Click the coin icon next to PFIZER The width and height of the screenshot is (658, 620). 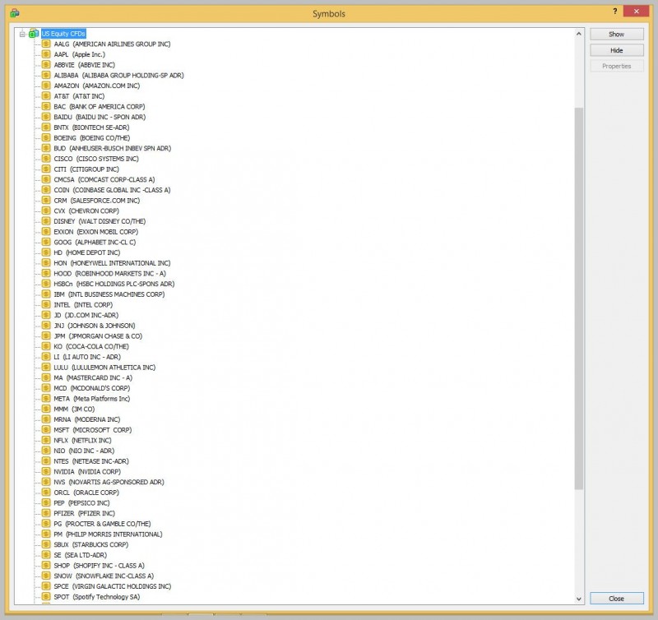46,513
